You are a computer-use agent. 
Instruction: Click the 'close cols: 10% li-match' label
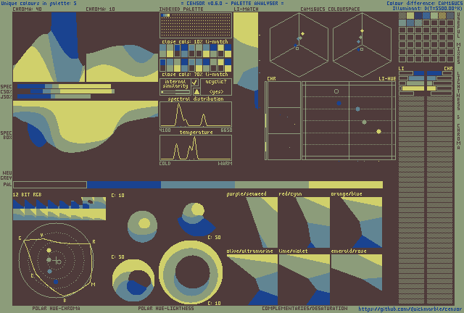(195, 42)
